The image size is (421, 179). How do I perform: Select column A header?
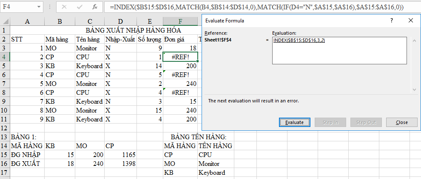click(27, 22)
